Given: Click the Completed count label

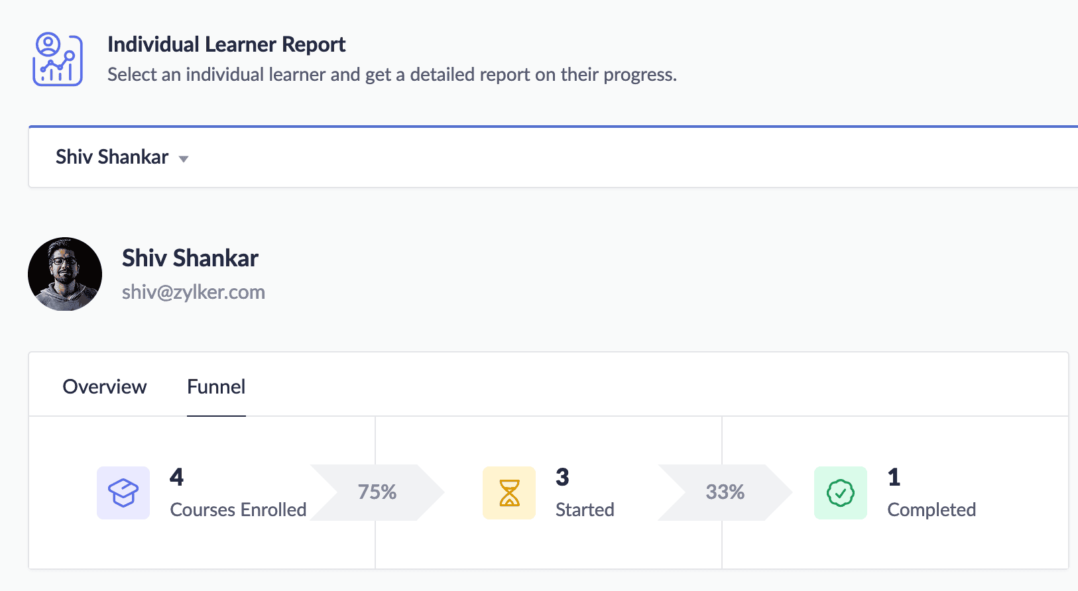Looking at the screenshot, I should pos(931,510).
